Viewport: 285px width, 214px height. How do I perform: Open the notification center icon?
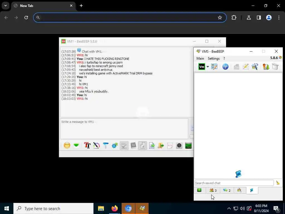click(x=276, y=209)
